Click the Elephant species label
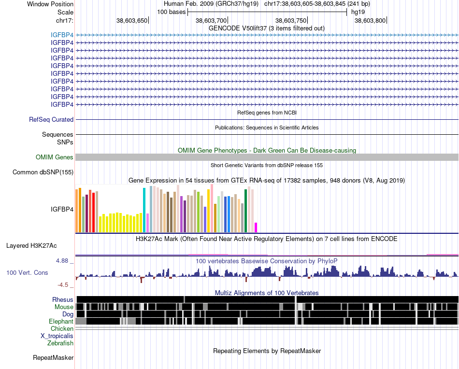The width and height of the screenshot is (459, 369). click(61, 321)
